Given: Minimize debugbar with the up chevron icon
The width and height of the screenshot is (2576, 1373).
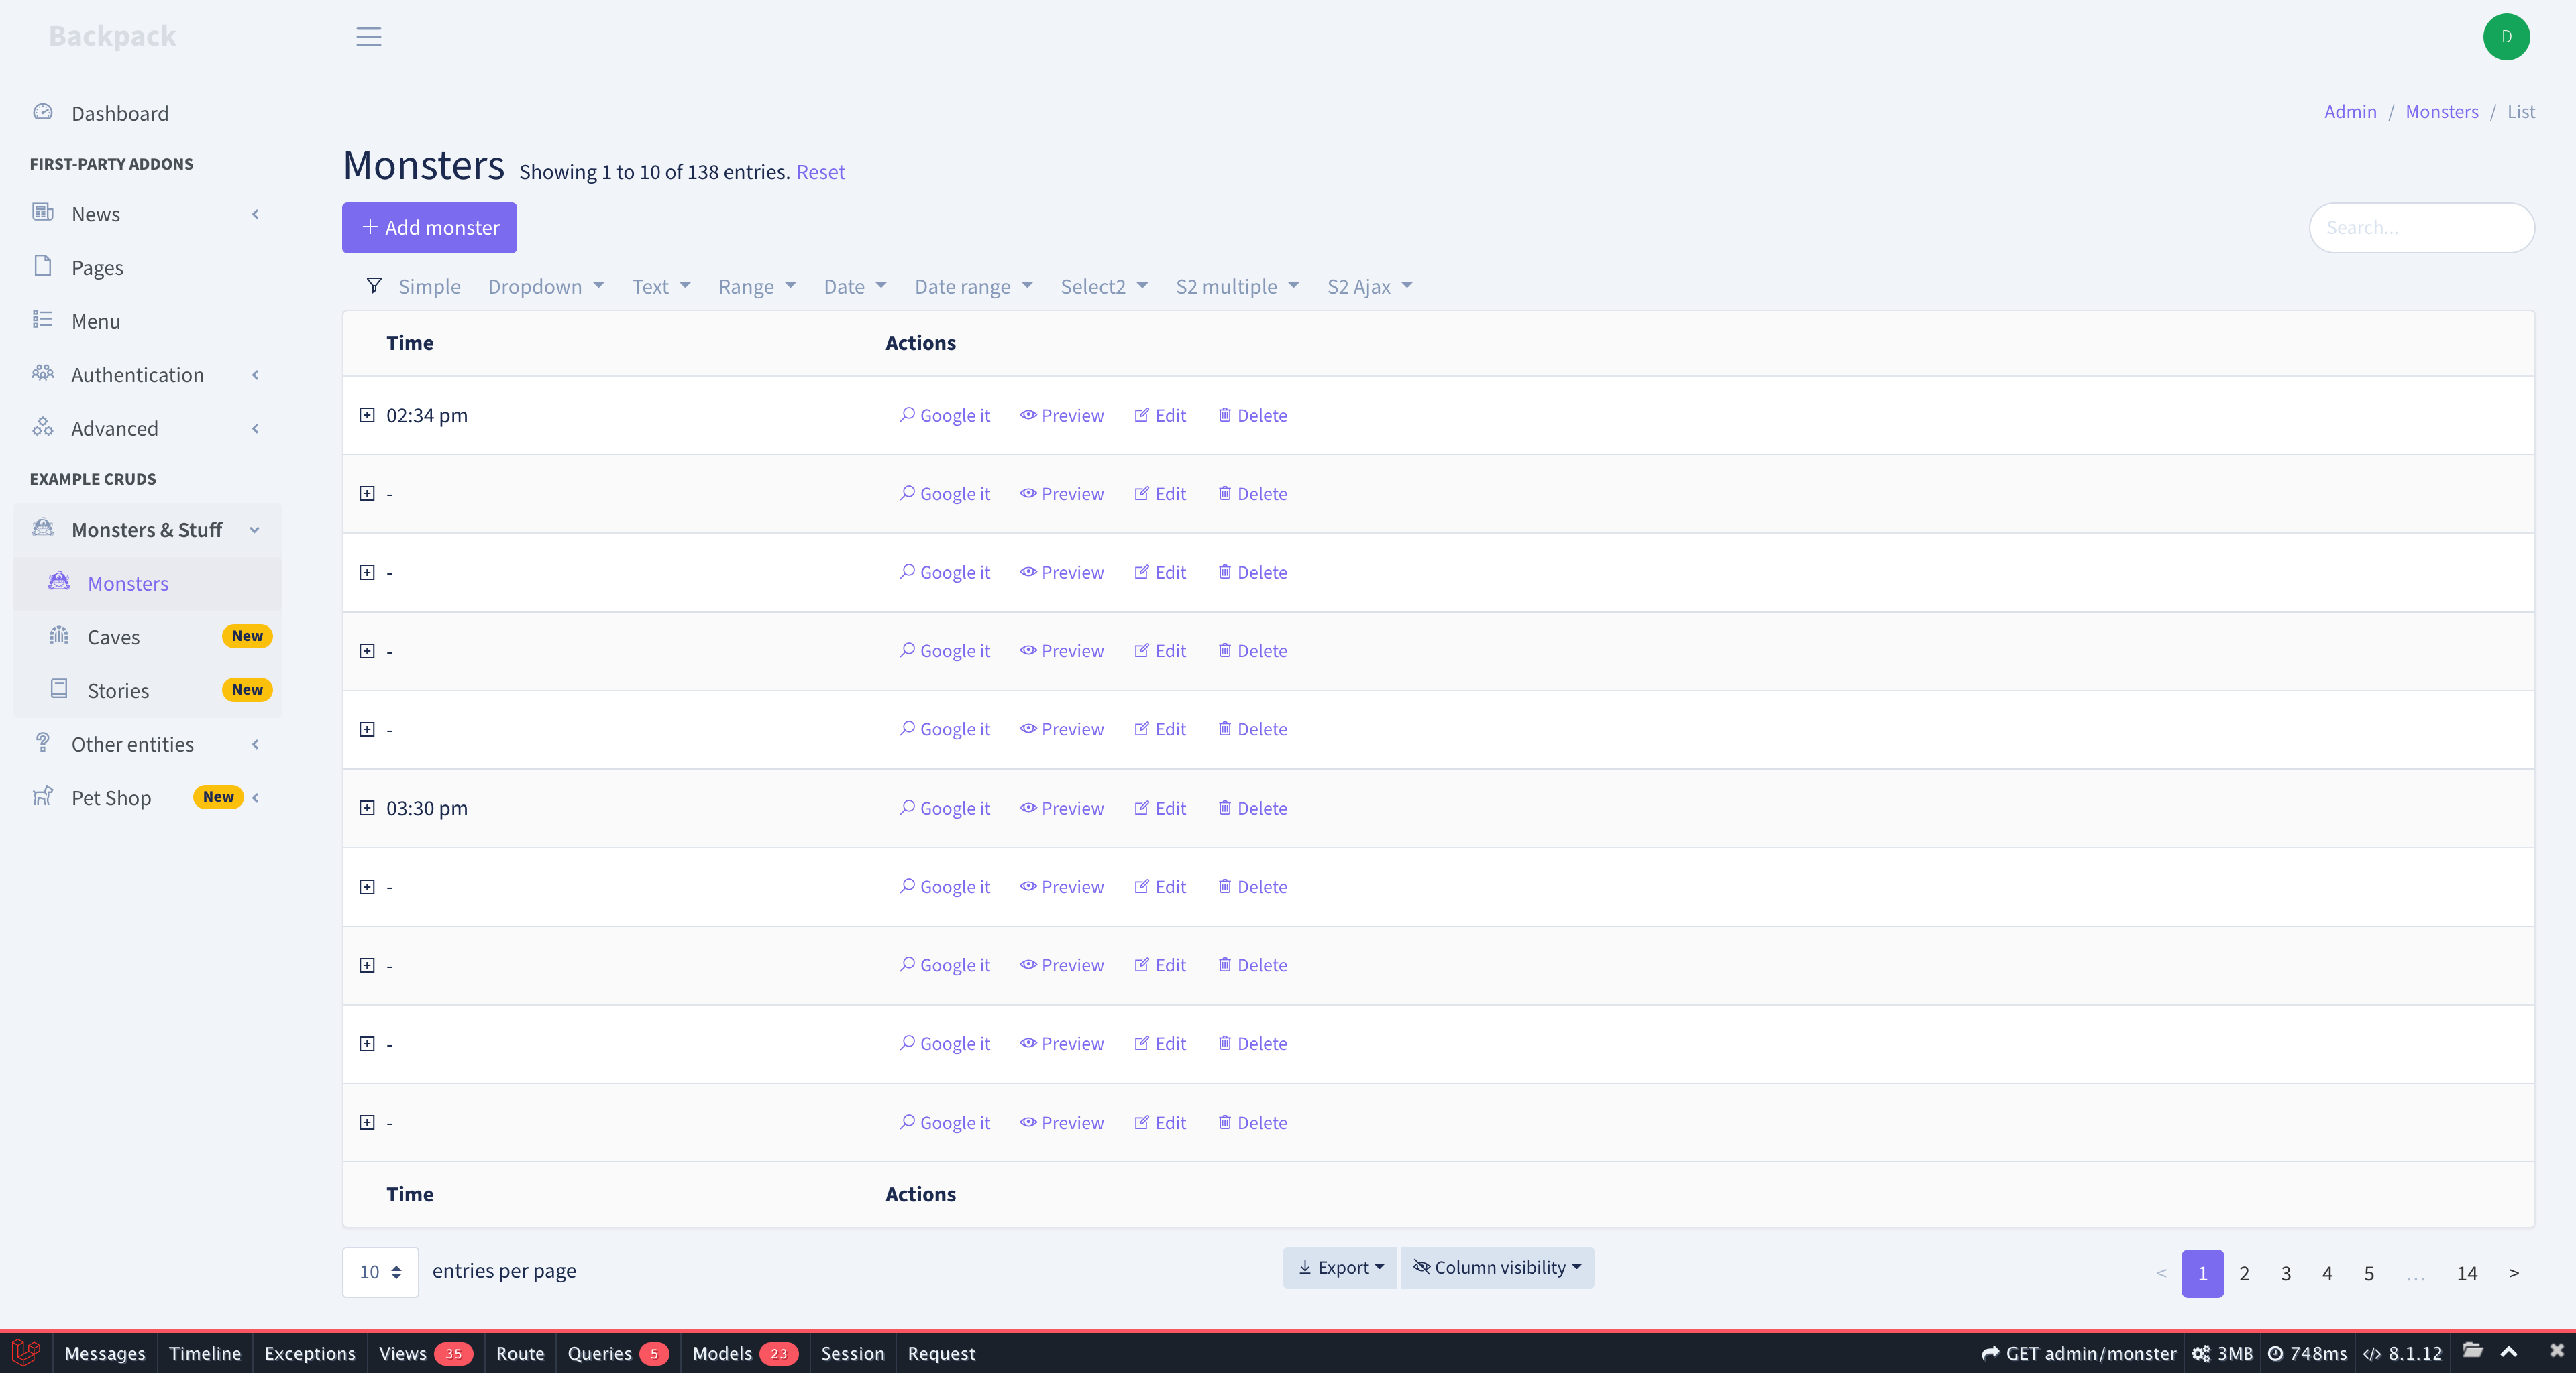Looking at the screenshot, I should point(2509,1351).
